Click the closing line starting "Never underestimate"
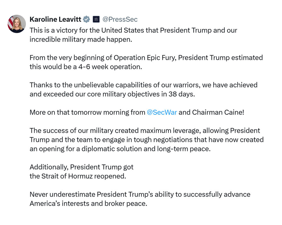Screen dimensions: 282x225 click(140, 194)
